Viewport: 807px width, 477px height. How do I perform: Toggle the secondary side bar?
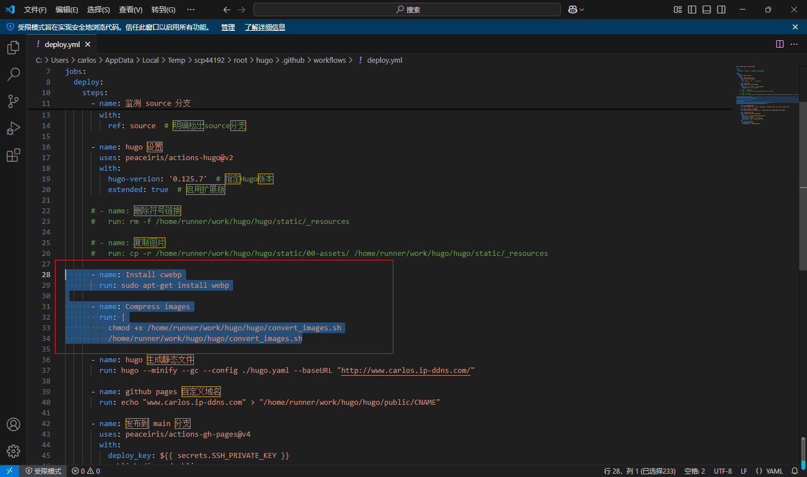click(x=721, y=10)
